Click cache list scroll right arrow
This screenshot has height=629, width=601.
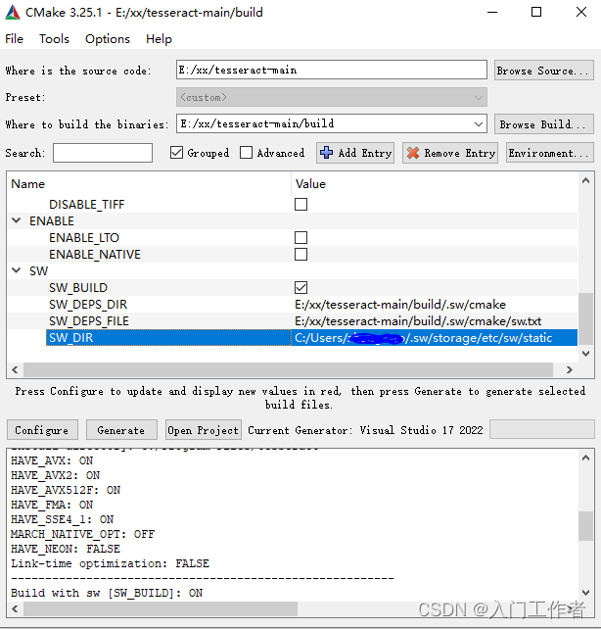[x=569, y=370]
